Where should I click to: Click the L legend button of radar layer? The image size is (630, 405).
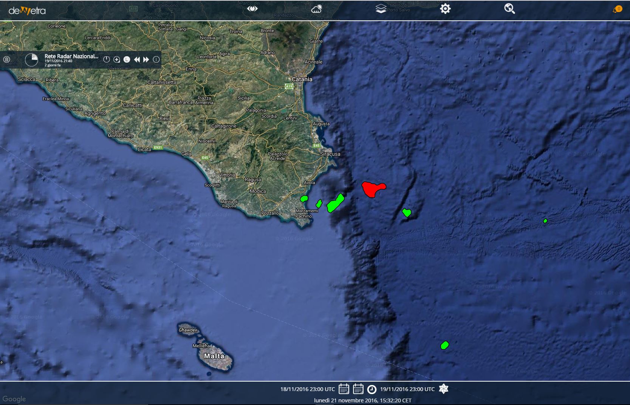[127, 60]
